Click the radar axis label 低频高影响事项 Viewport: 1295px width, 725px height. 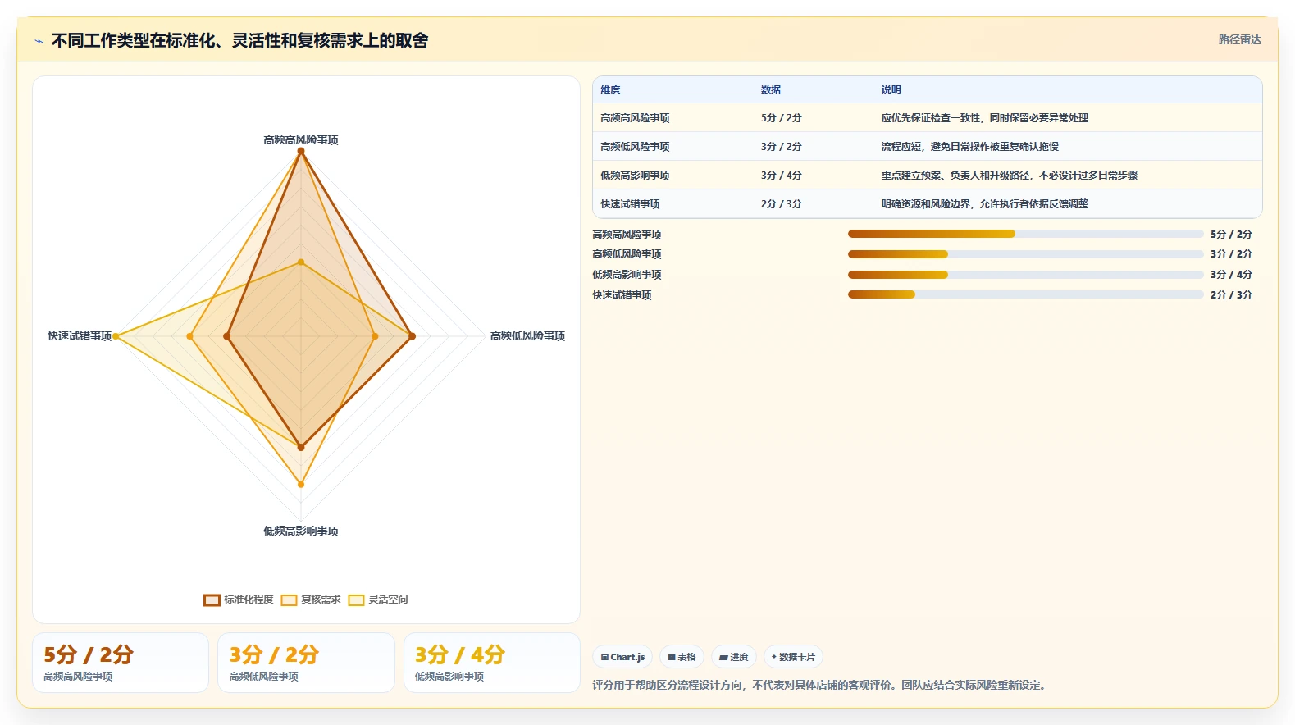point(301,531)
